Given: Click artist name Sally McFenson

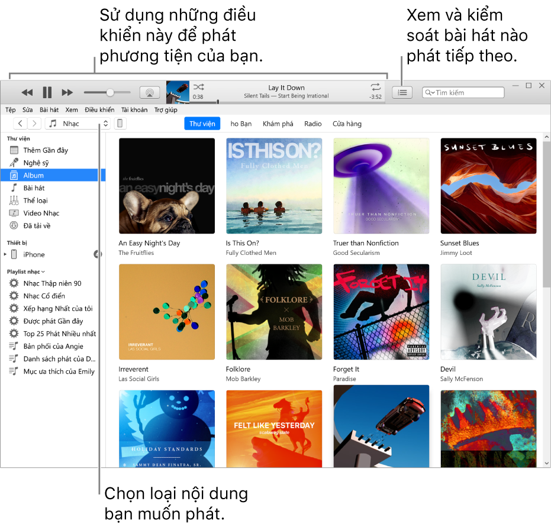Looking at the screenshot, I should point(462,379).
